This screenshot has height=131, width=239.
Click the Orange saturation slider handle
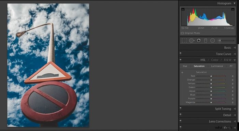tap(211, 80)
